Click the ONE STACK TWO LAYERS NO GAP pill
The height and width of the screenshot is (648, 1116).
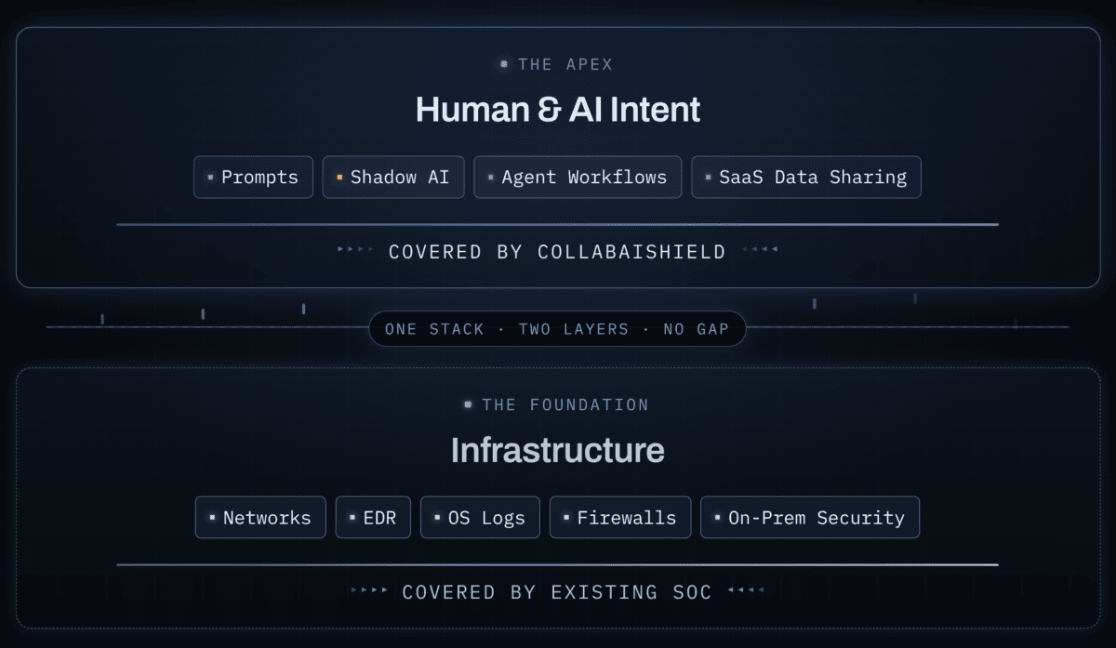click(x=557, y=329)
